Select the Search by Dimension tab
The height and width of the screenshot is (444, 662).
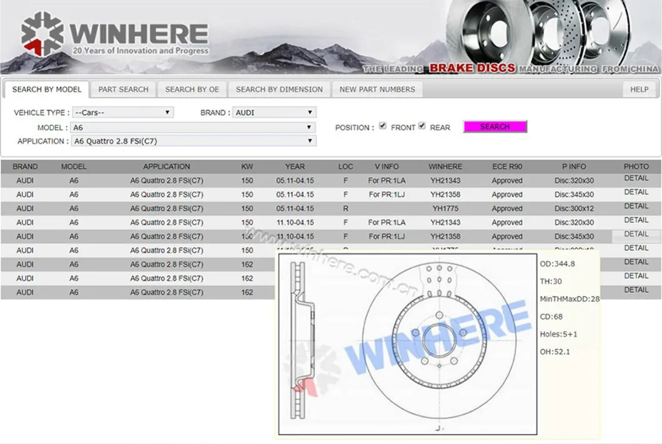[x=279, y=89]
